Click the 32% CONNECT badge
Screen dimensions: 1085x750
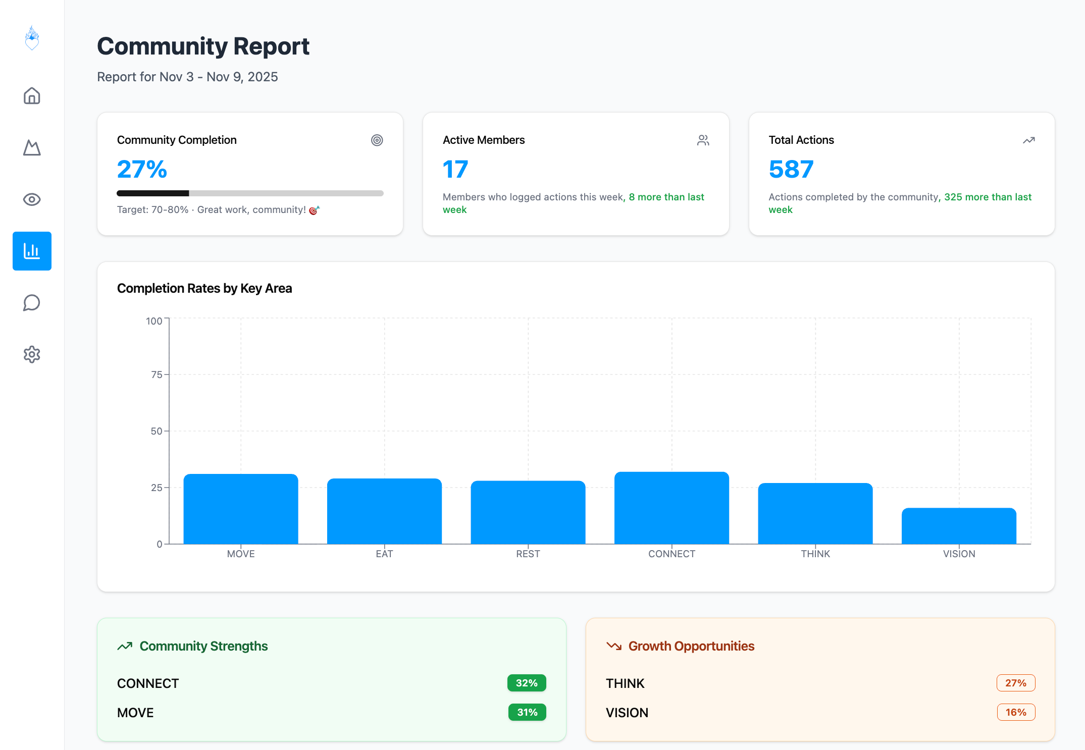(526, 683)
